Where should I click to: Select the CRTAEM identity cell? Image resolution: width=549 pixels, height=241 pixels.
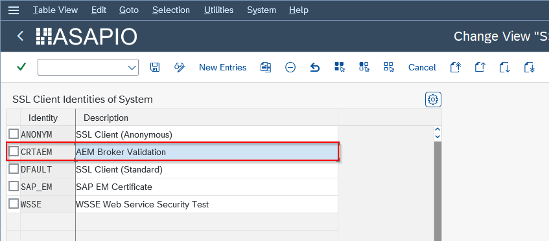pyautogui.click(x=47, y=152)
